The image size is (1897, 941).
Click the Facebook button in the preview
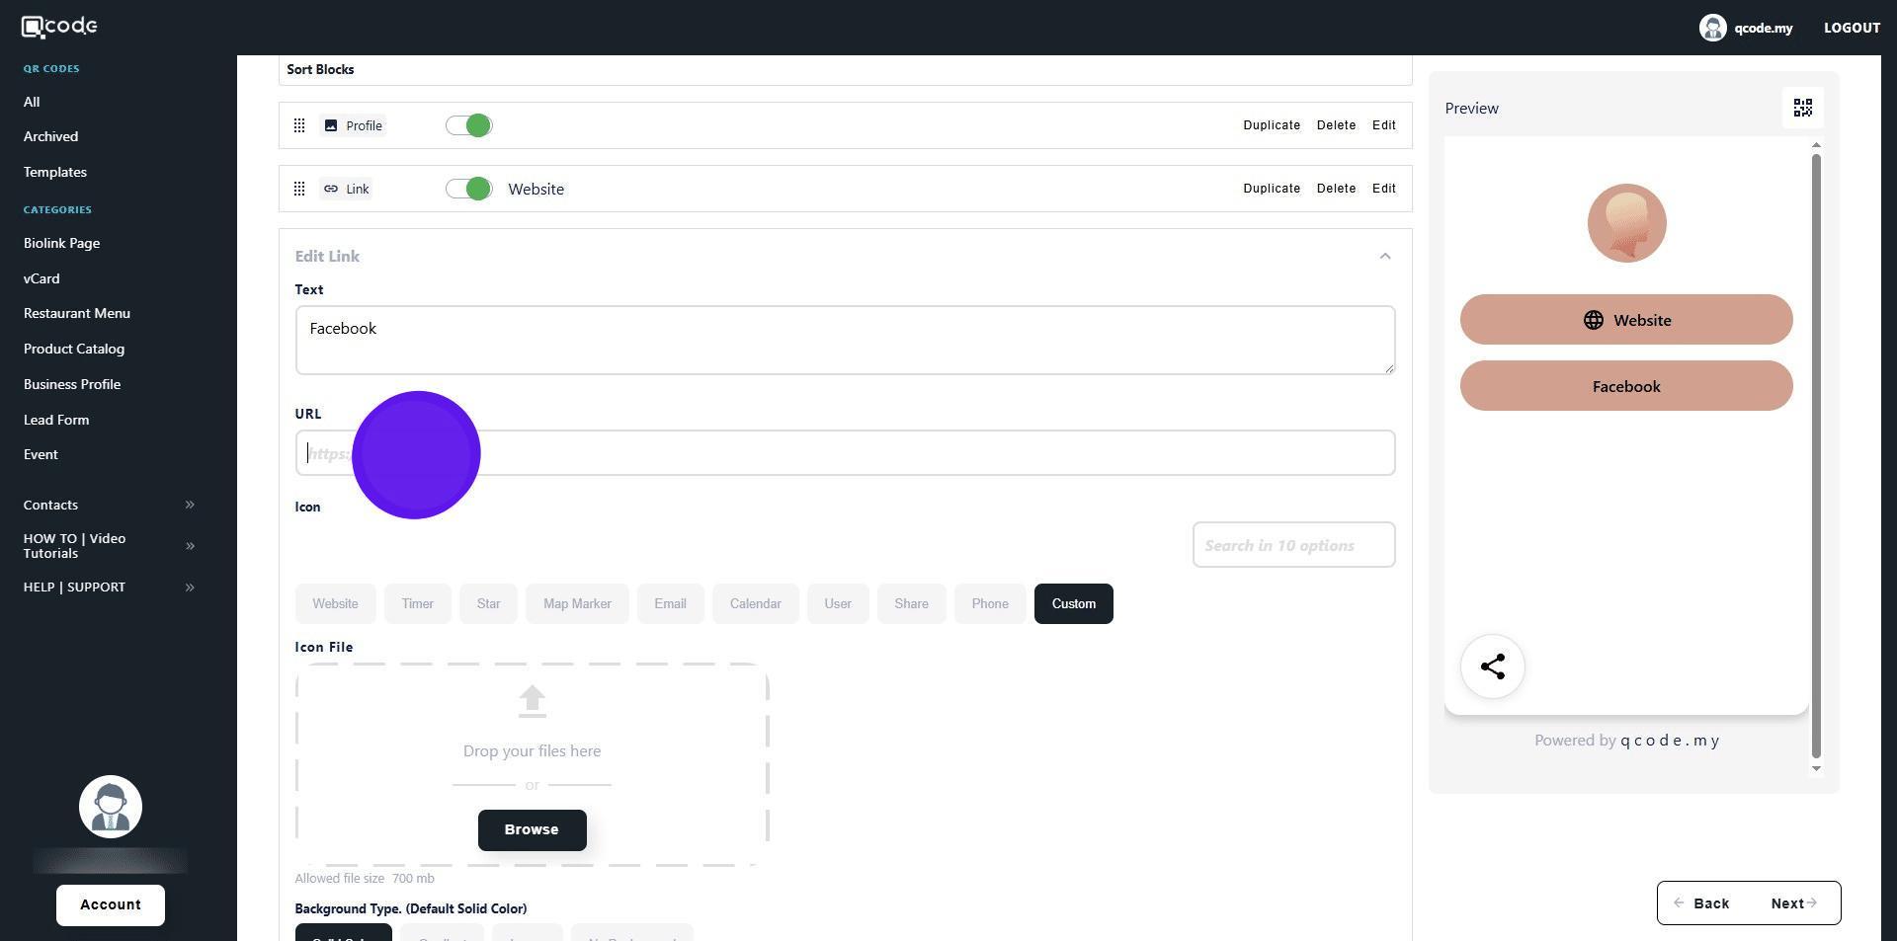(x=1626, y=386)
